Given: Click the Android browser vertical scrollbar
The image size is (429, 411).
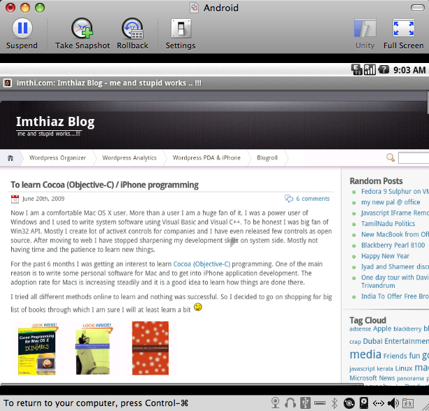Looking at the screenshot, I should tap(428, 103).
